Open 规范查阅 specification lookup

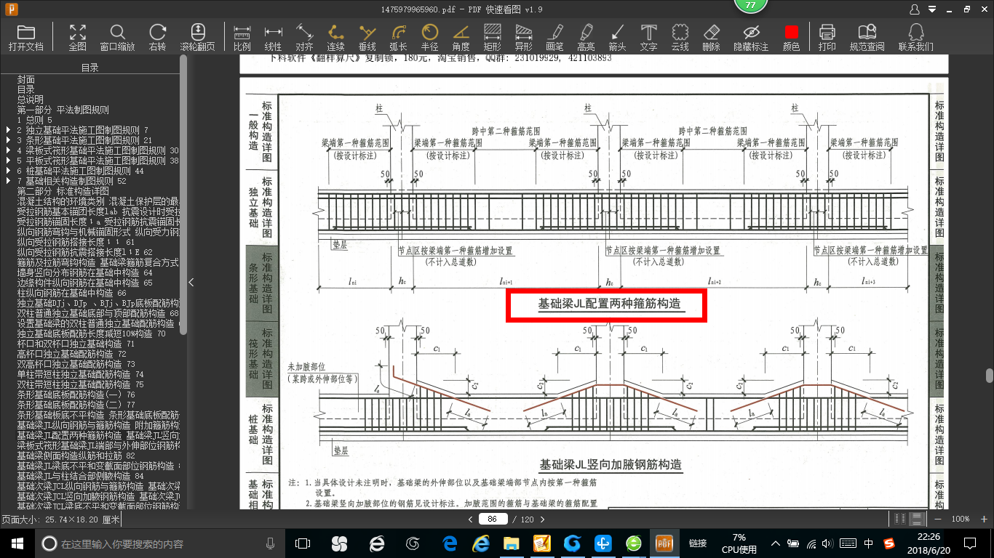(867, 33)
